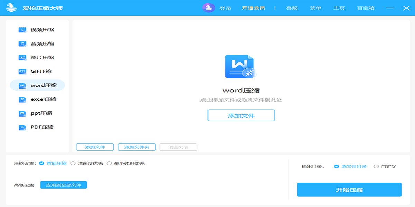The height and width of the screenshot is (207, 415).
Task: Open the 菜单 menu
Action: click(x=315, y=8)
